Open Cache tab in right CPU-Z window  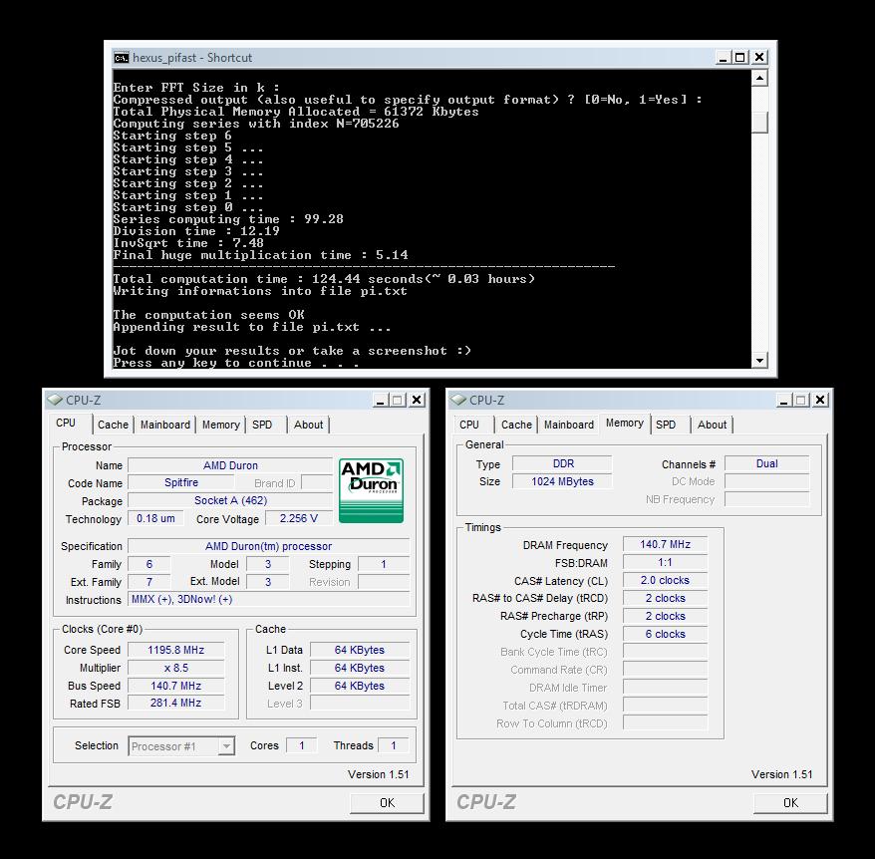[x=516, y=425]
